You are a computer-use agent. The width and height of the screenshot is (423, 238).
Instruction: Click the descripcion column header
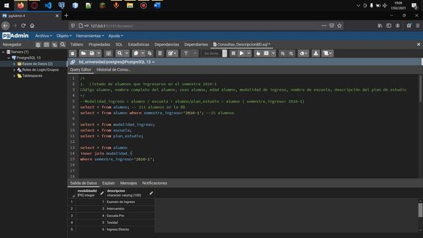click(x=130, y=193)
